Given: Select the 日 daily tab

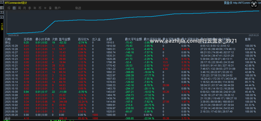Looking at the screenshot, I should point(14,8).
